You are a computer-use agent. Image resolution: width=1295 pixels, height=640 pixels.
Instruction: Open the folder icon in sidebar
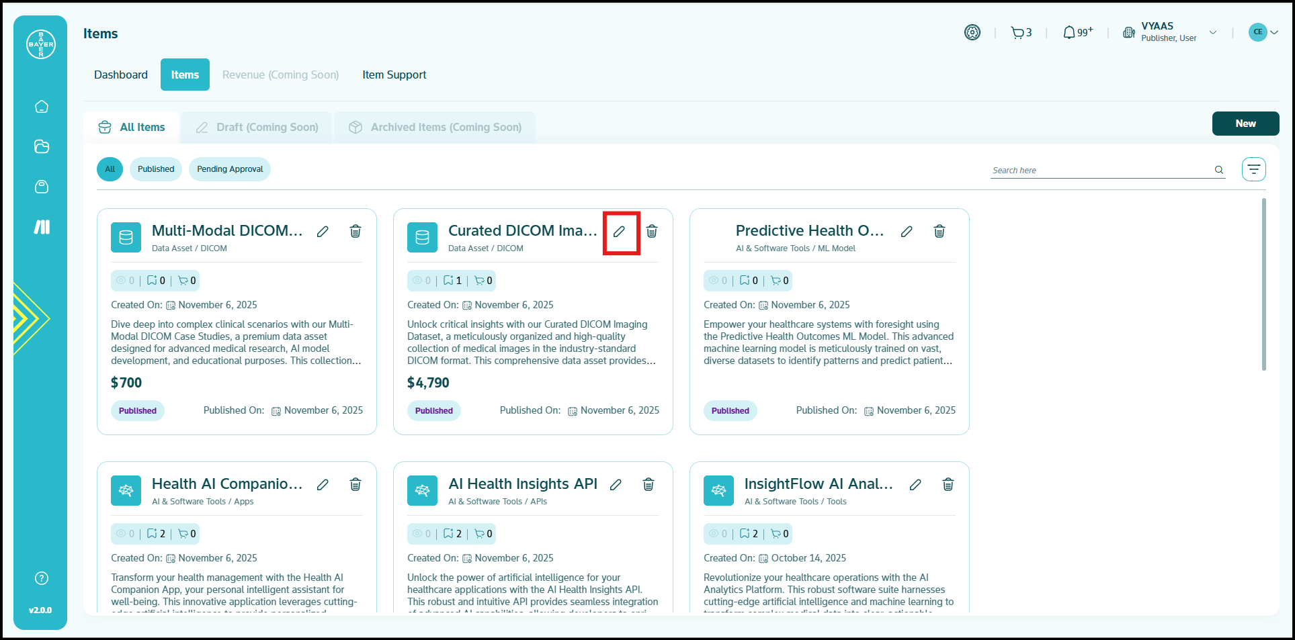42,146
